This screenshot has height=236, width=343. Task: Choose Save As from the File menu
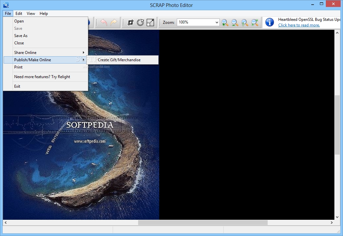click(46, 36)
